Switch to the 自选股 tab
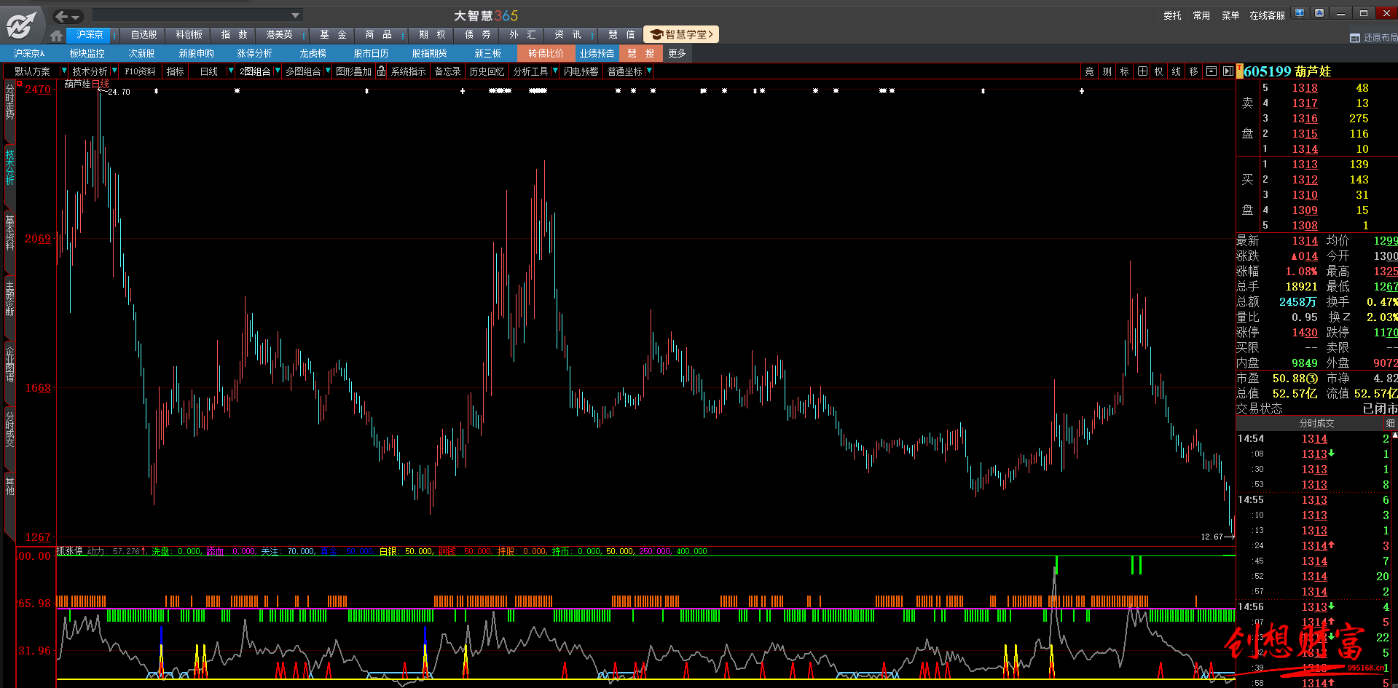 144,35
